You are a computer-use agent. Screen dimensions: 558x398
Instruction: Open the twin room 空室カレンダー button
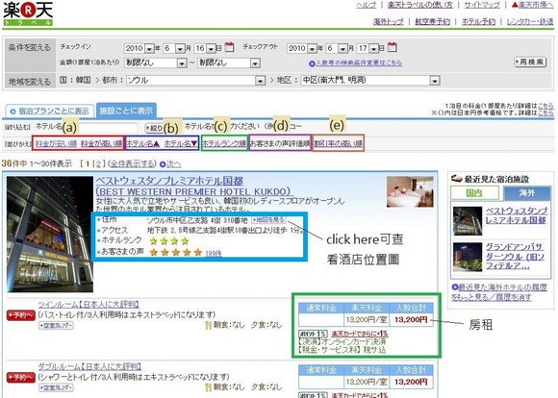tap(56, 325)
